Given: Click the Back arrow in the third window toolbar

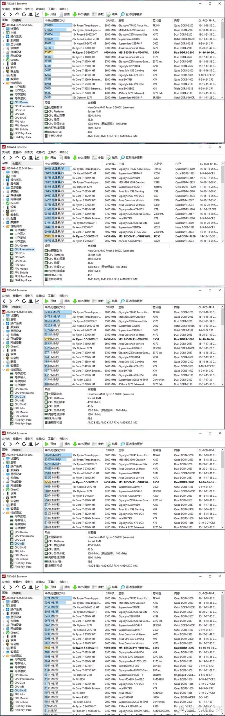Looking at the screenshot, I should pos(4,301).
